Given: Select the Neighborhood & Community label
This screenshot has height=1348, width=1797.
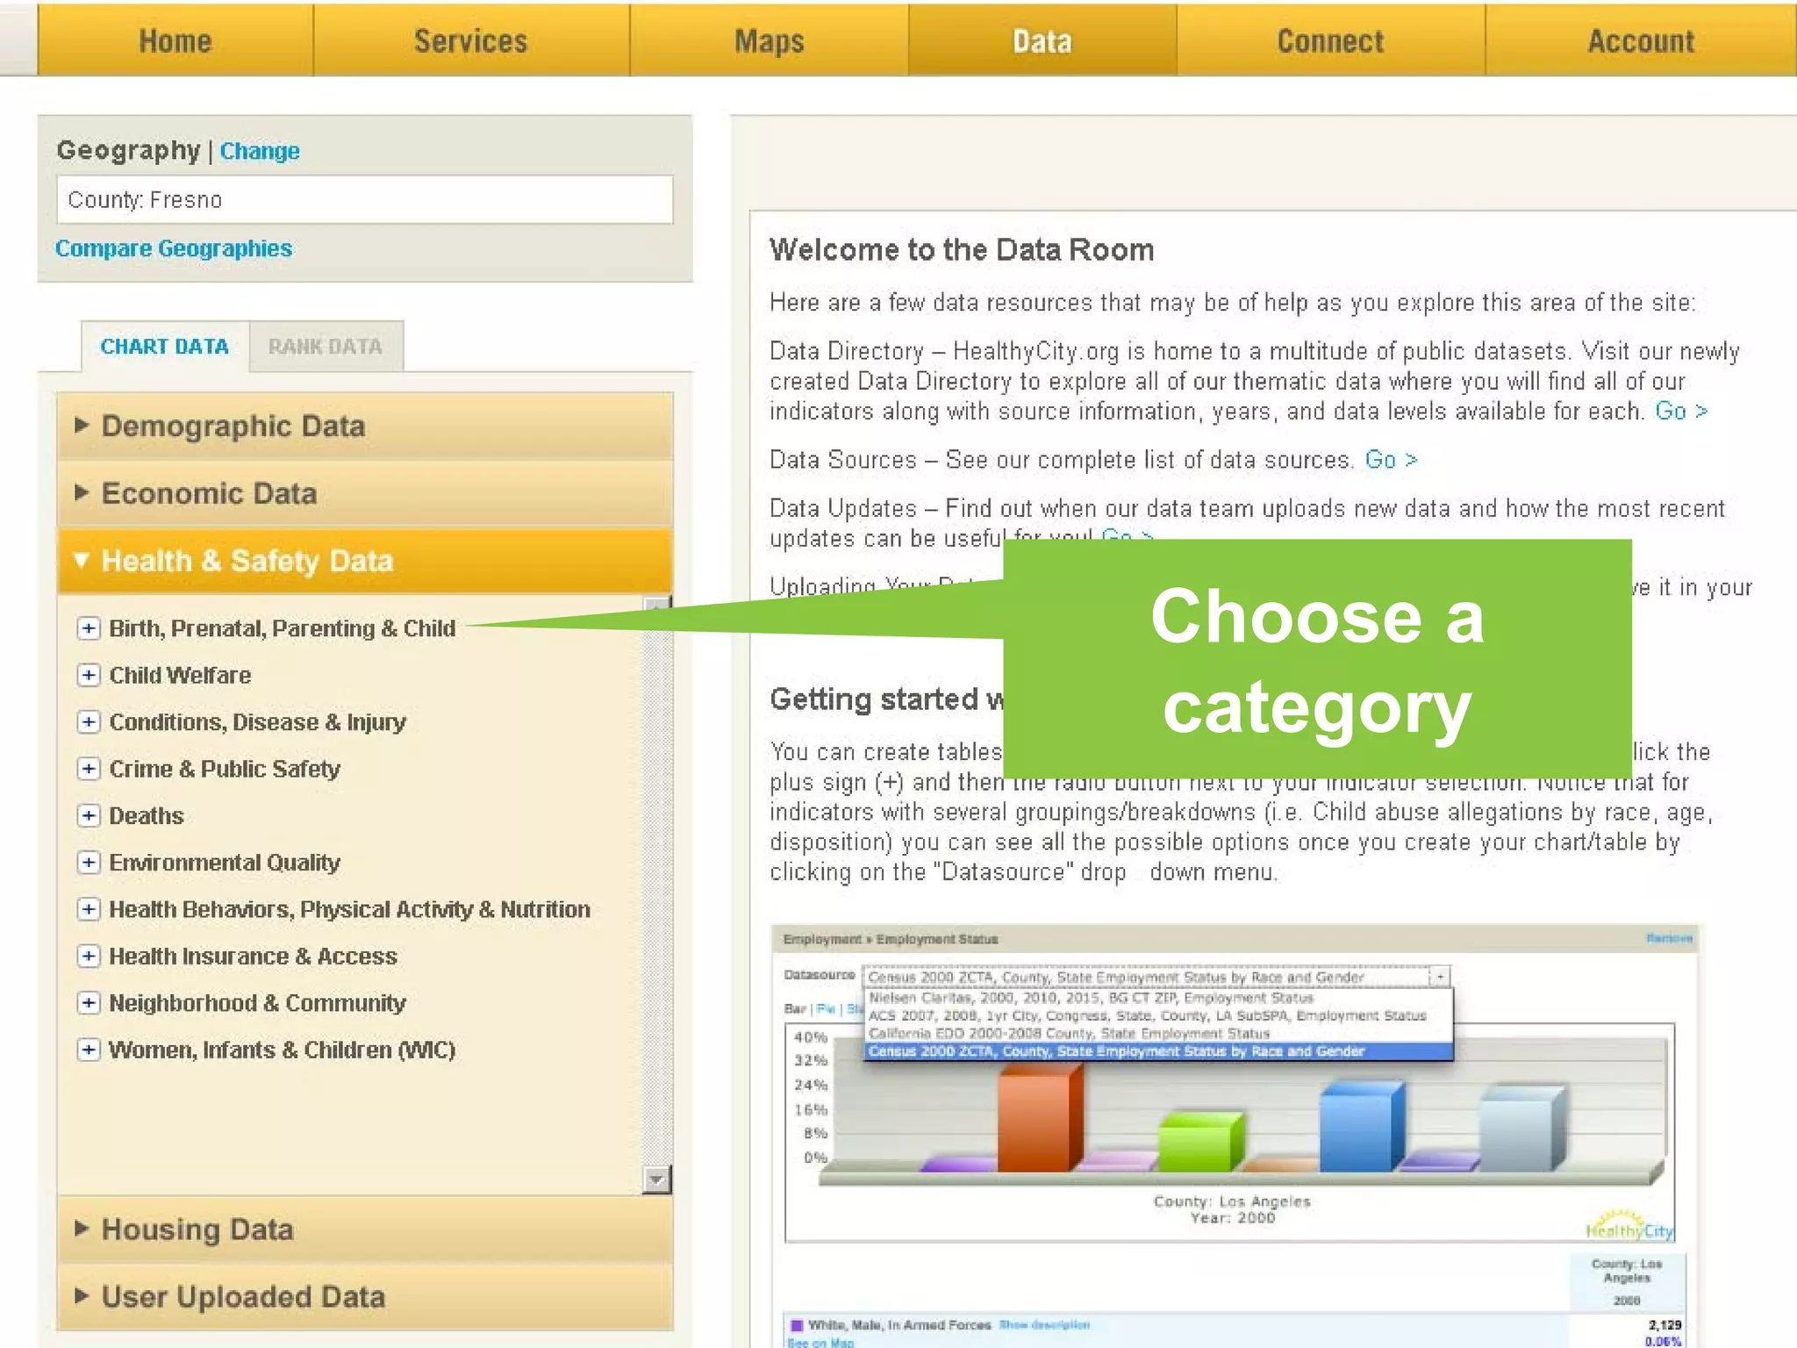Looking at the screenshot, I should [257, 1002].
